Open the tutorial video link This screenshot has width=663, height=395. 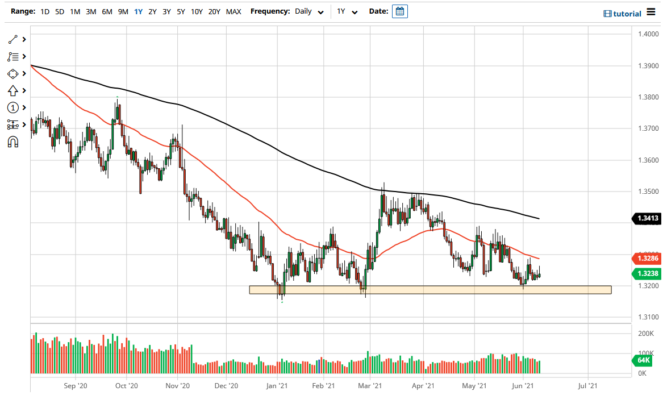[622, 14]
